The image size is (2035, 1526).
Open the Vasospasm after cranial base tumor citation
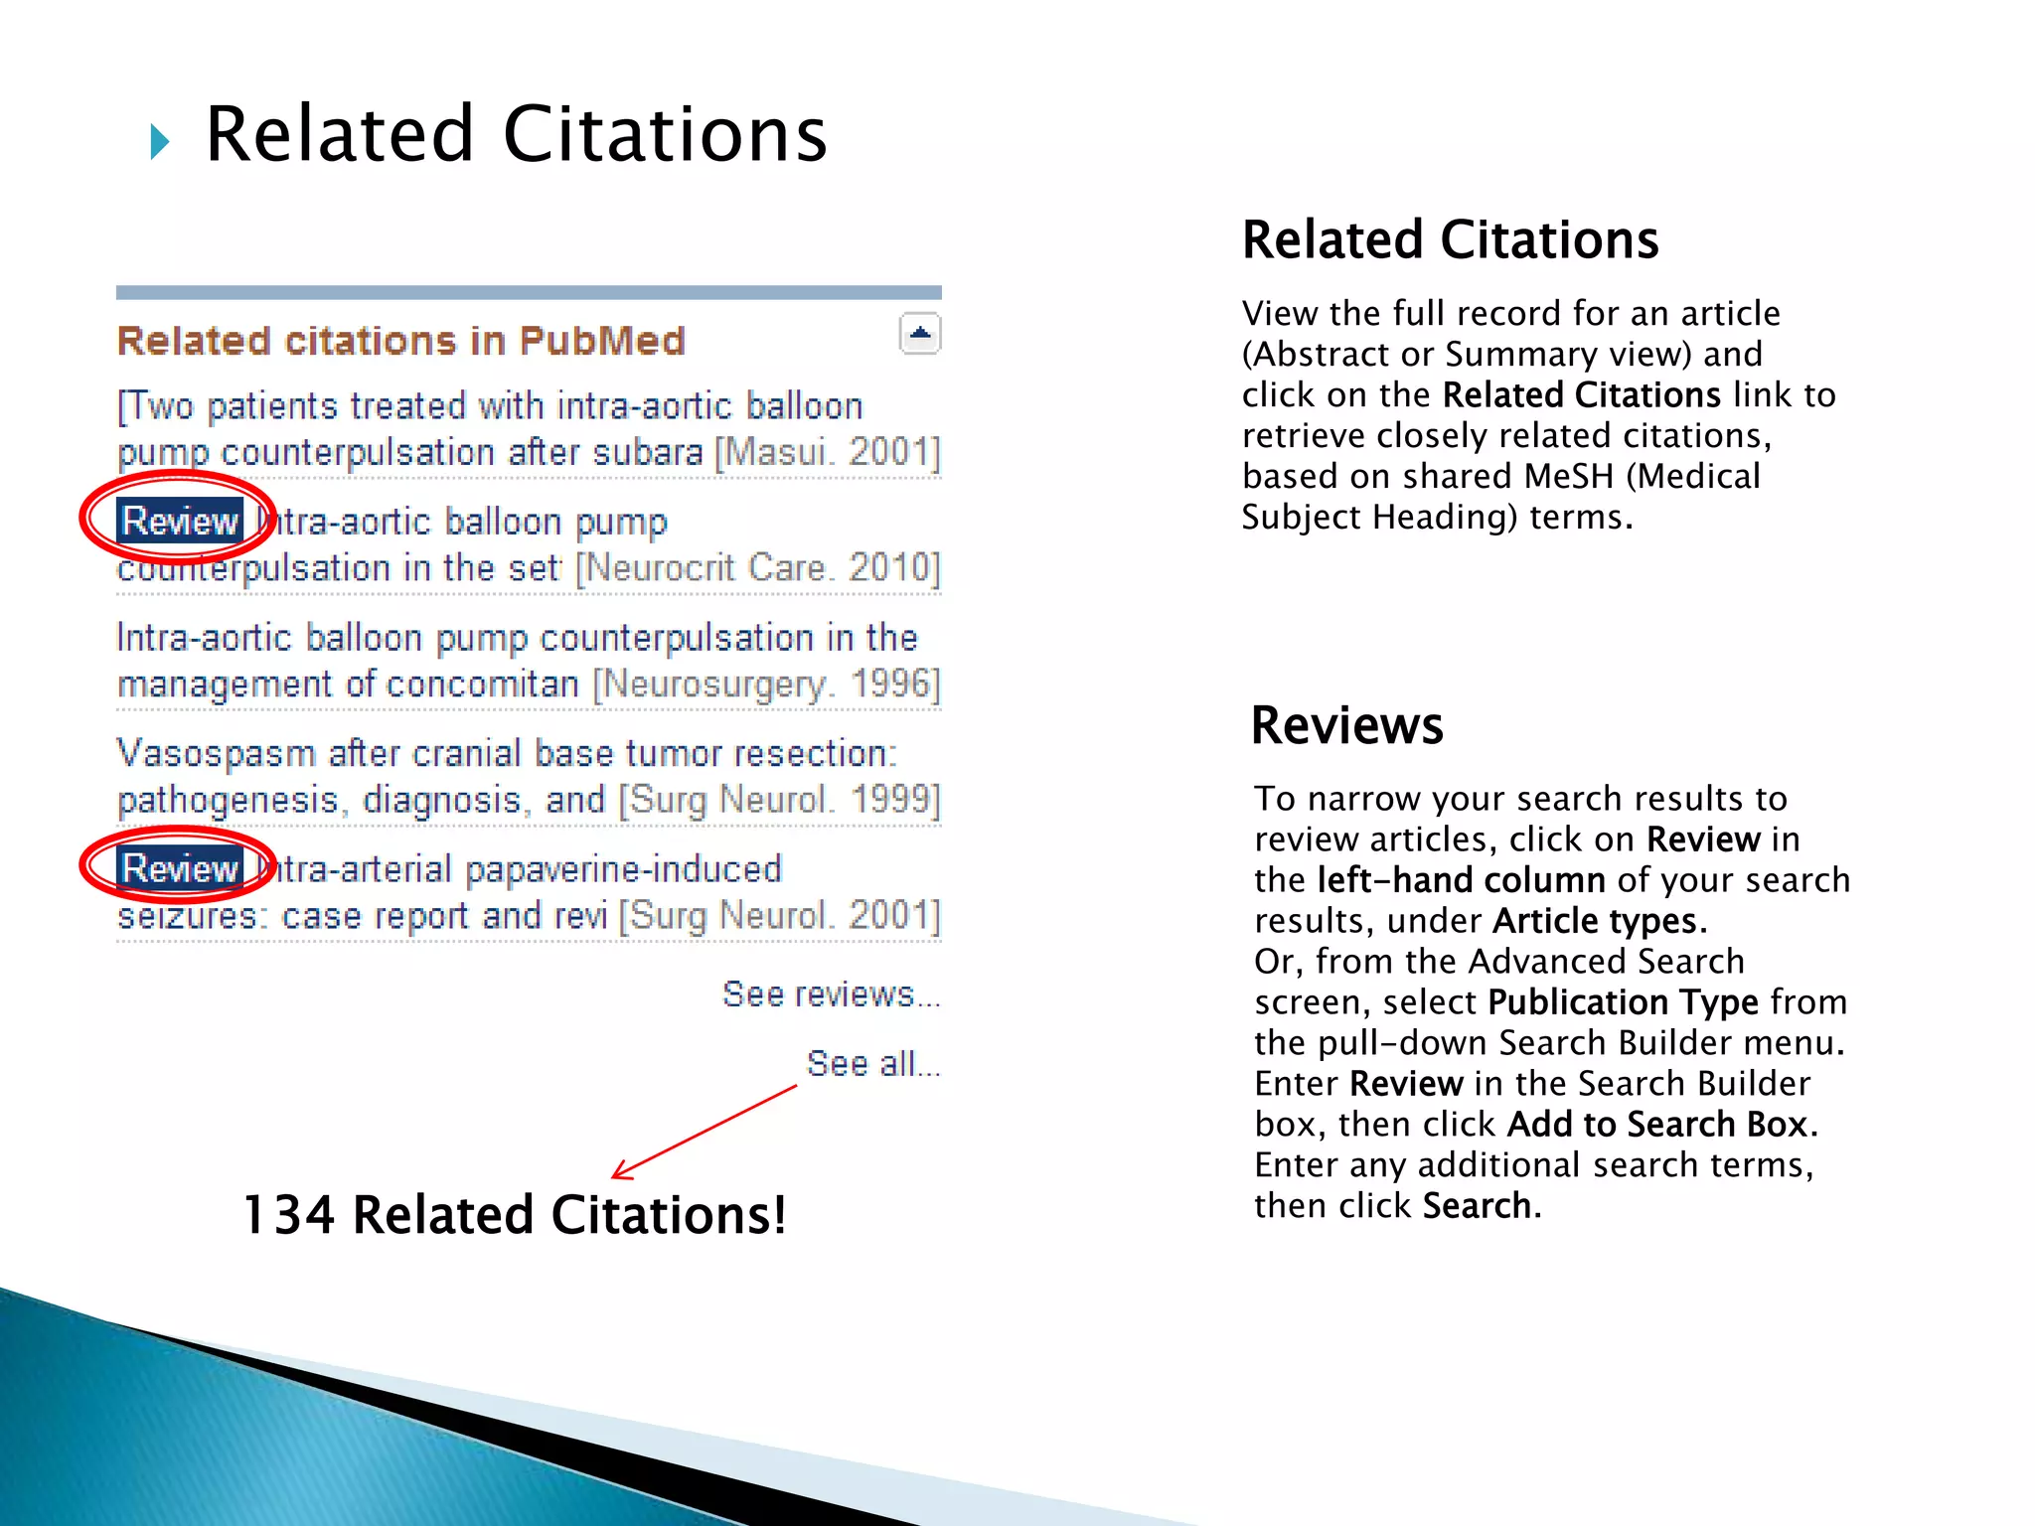pos(529,777)
